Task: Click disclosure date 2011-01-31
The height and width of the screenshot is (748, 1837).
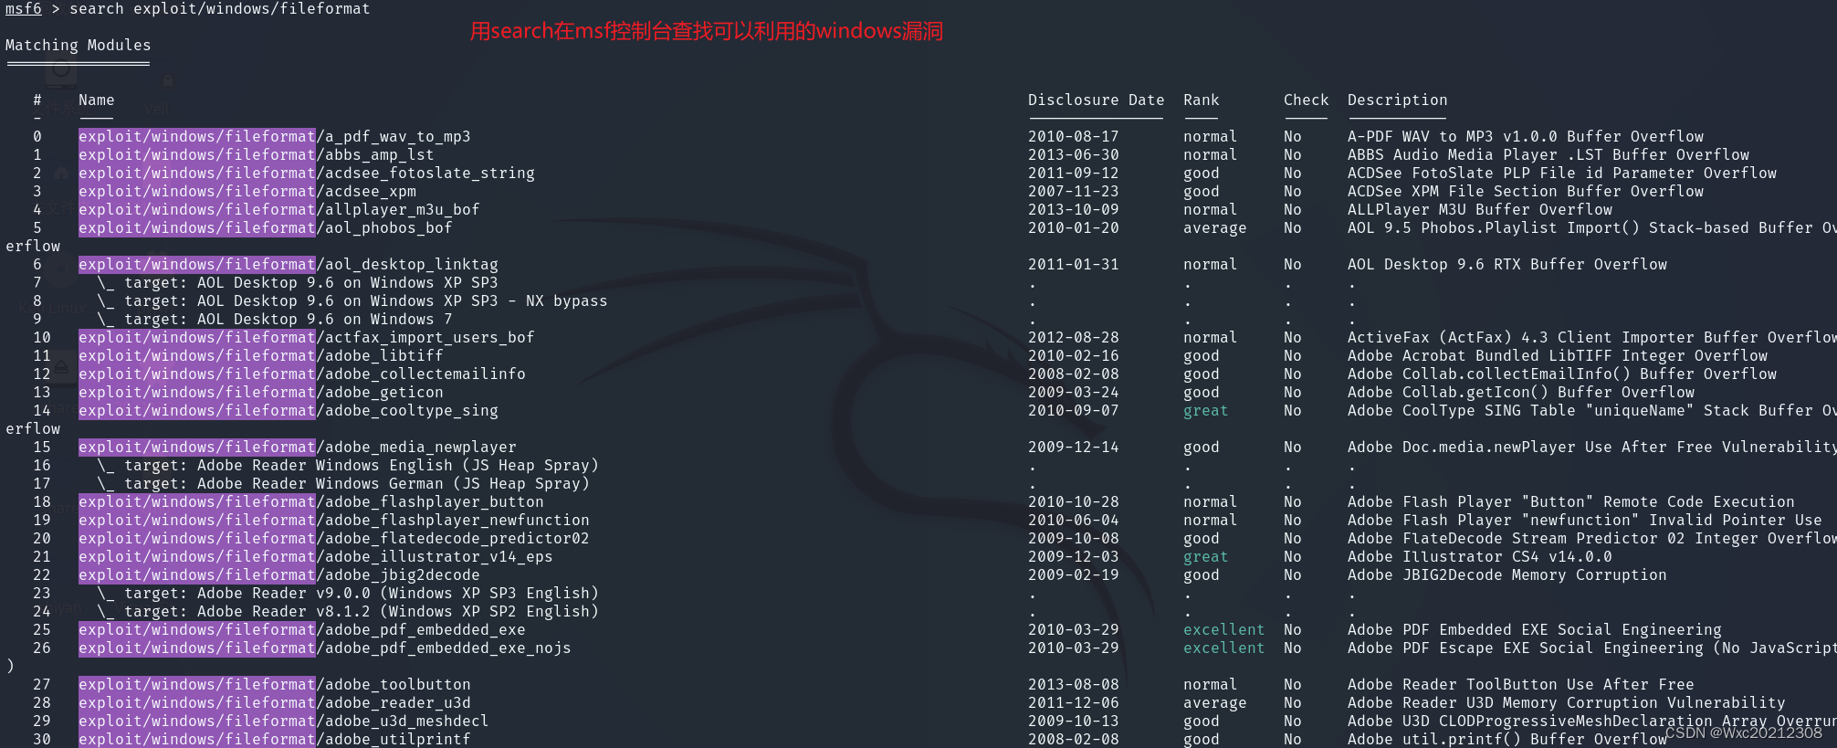Action: pos(1074,265)
